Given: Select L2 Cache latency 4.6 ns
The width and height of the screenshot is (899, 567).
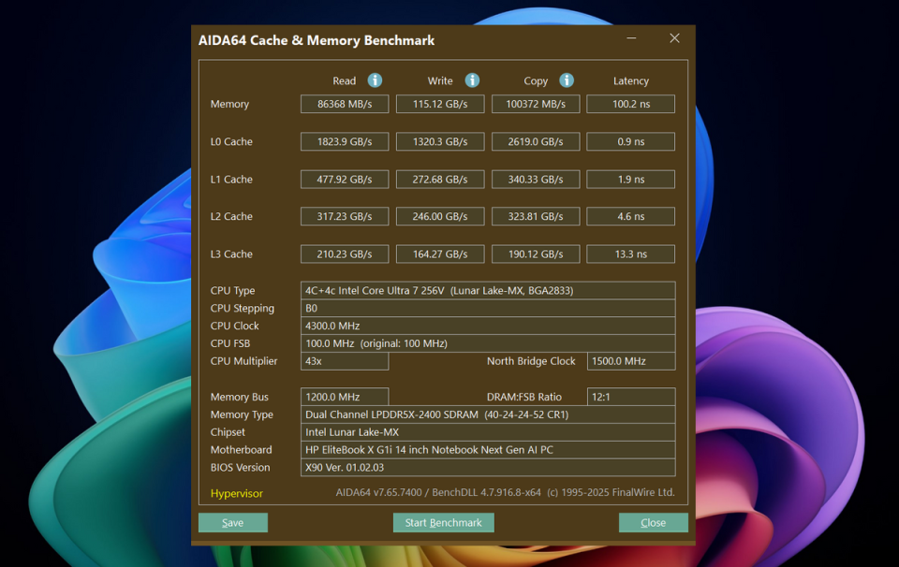Looking at the screenshot, I should 630,216.
